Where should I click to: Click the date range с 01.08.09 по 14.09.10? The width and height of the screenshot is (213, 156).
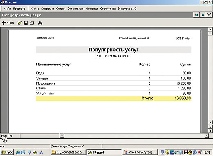tap(113, 56)
